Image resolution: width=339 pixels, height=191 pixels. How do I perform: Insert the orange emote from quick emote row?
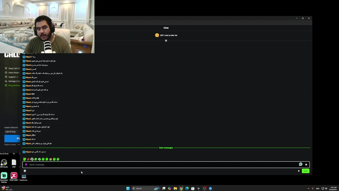(51, 159)
